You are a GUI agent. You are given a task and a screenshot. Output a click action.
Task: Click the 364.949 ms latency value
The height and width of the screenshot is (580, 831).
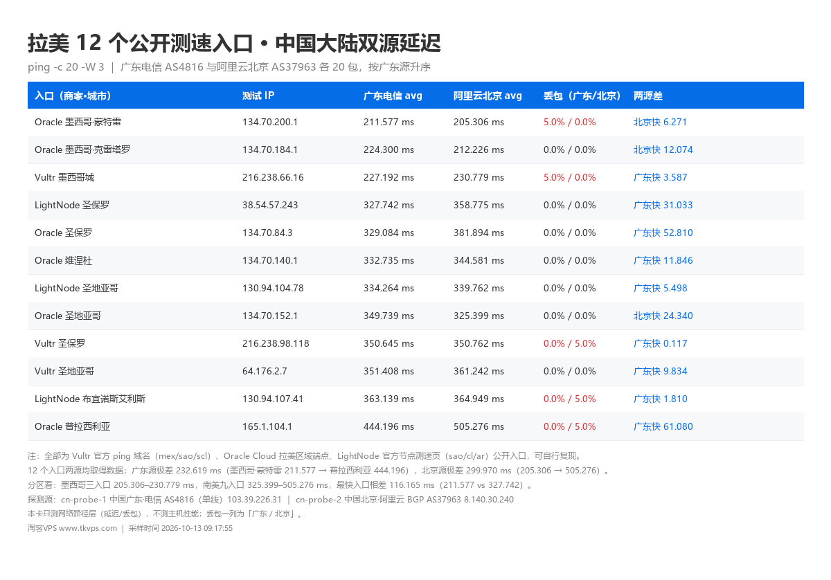pyautogui.click(x=479, y=399)
